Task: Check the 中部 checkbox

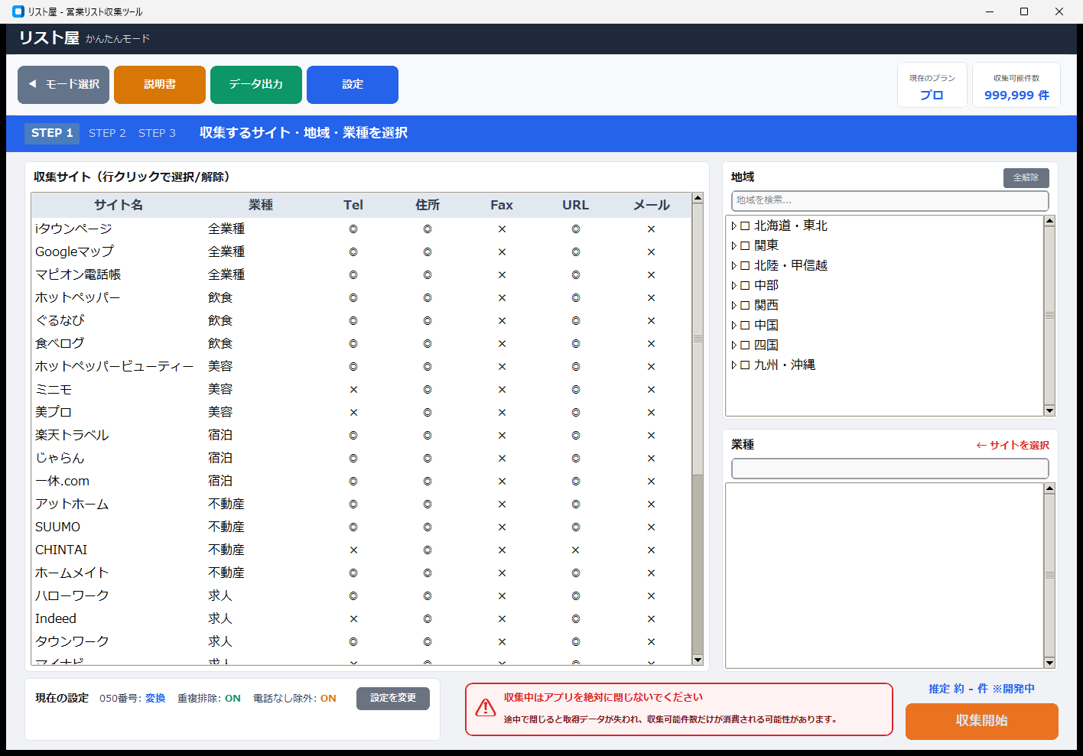Action: 745,286
